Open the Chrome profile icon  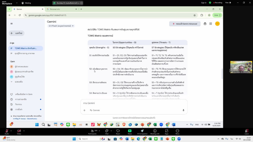(x=209, y=15)
